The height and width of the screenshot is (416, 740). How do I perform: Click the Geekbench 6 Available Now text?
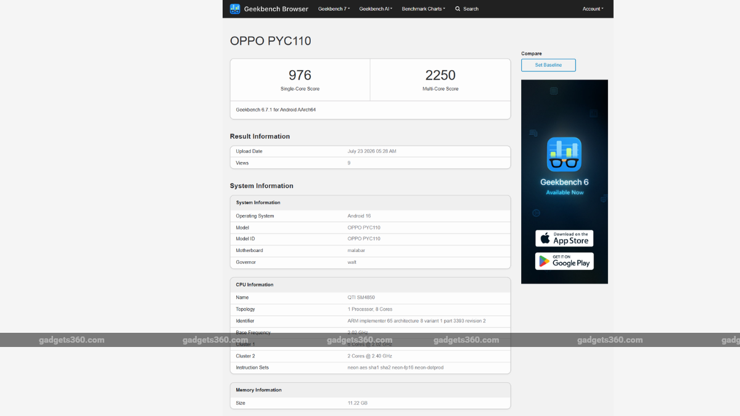point(564,187)
